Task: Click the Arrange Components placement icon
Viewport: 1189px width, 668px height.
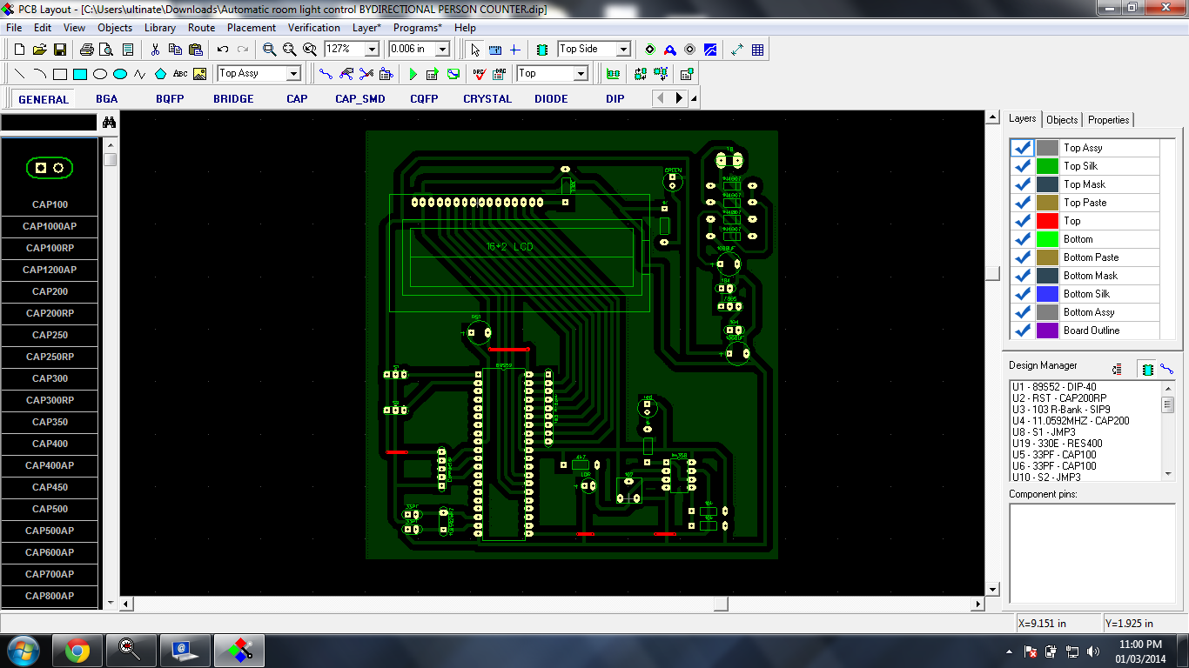Action: tap(614, 74)
